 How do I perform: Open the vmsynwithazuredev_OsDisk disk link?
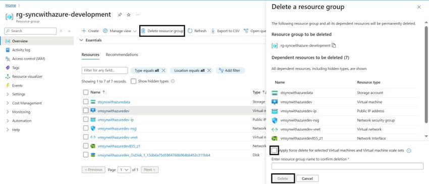point(154,155)
